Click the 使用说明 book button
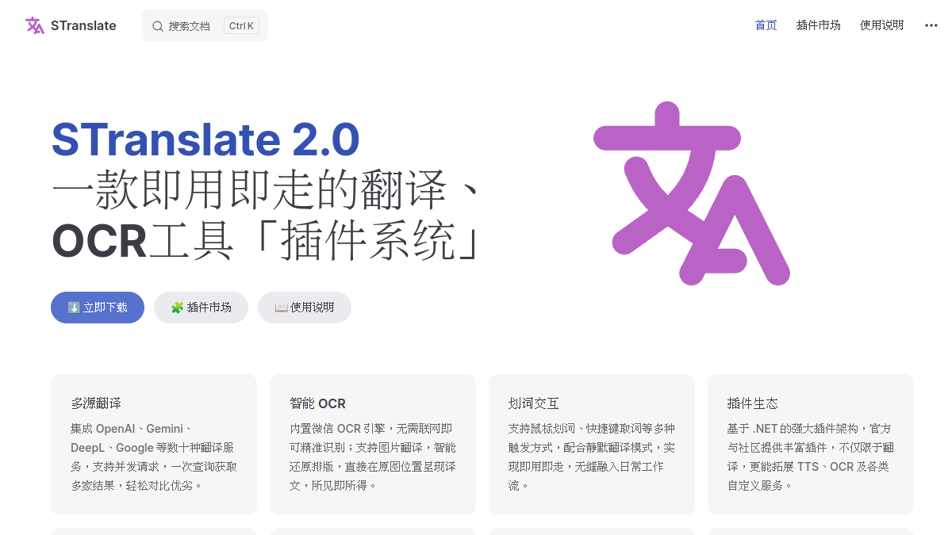The width and height of the screenshot is (952, 535). (x=305, y=308)
